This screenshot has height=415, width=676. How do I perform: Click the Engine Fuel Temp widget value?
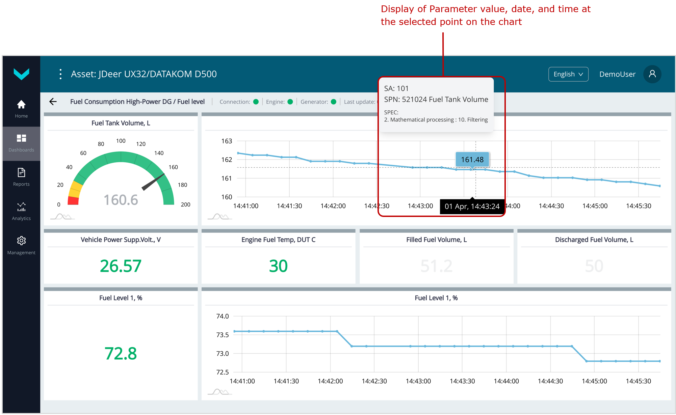pos(278,266)
